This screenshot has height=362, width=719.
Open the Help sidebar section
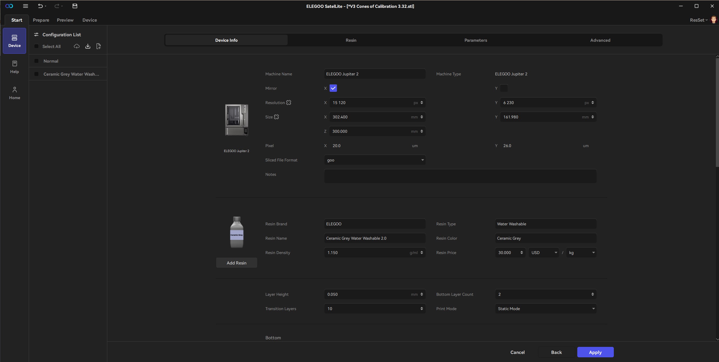[x=15, y=67]
